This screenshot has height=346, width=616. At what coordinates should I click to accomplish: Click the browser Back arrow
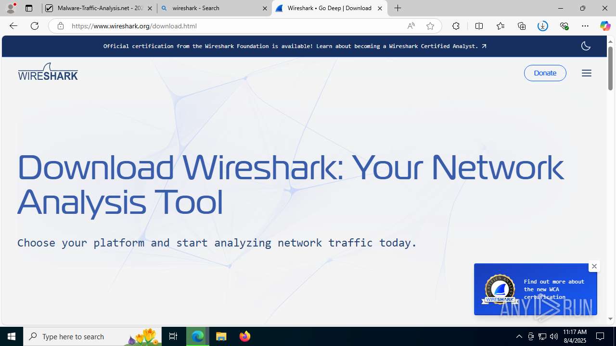point(13,26)
